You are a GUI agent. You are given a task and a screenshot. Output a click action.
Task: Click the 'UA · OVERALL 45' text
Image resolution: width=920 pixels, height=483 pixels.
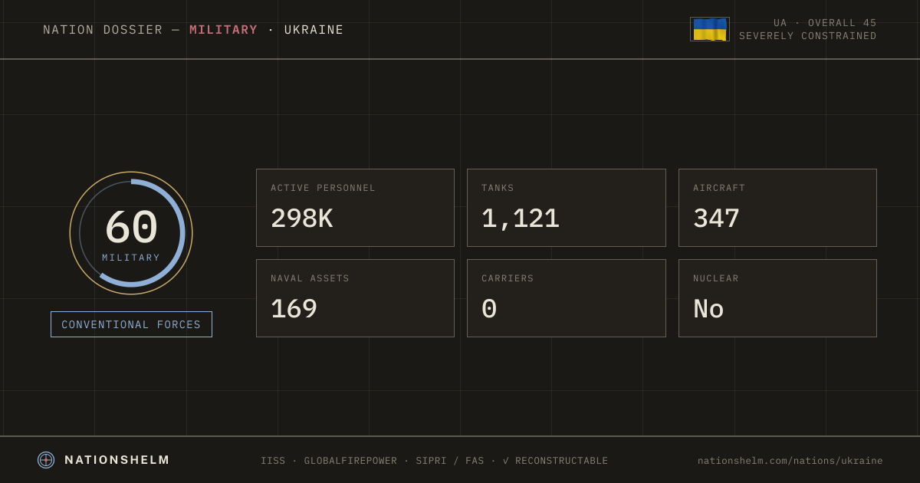tap(825, 23)
